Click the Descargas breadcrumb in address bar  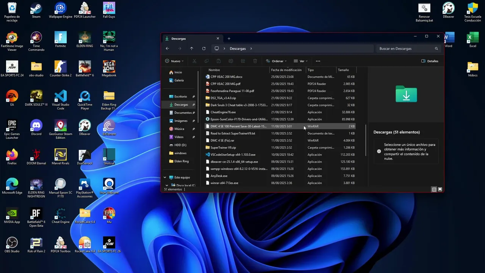238,49
